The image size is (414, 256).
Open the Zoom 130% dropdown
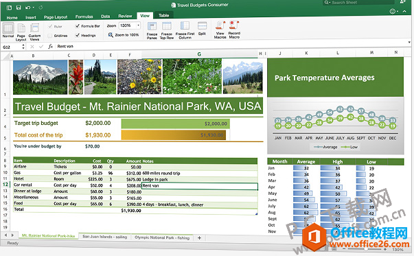138,25
